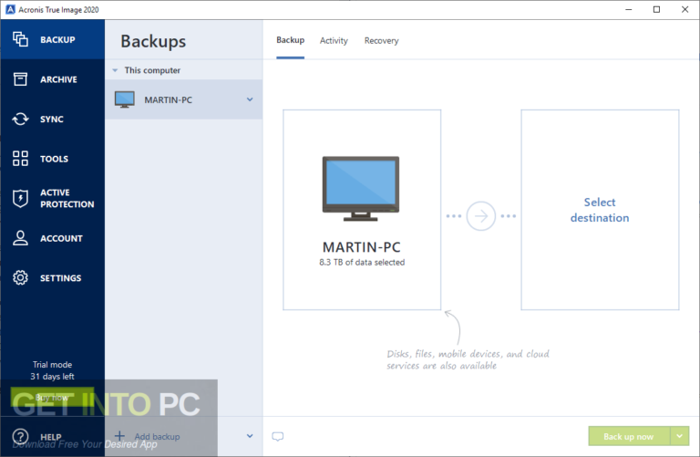The image size is (700, 457).
Task: Click the 8.3 TB of data selected text
Action: pyautogui.click(x=362, y=262)
